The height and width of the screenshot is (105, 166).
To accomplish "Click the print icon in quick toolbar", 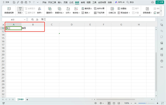I will [x=22, y=2].
